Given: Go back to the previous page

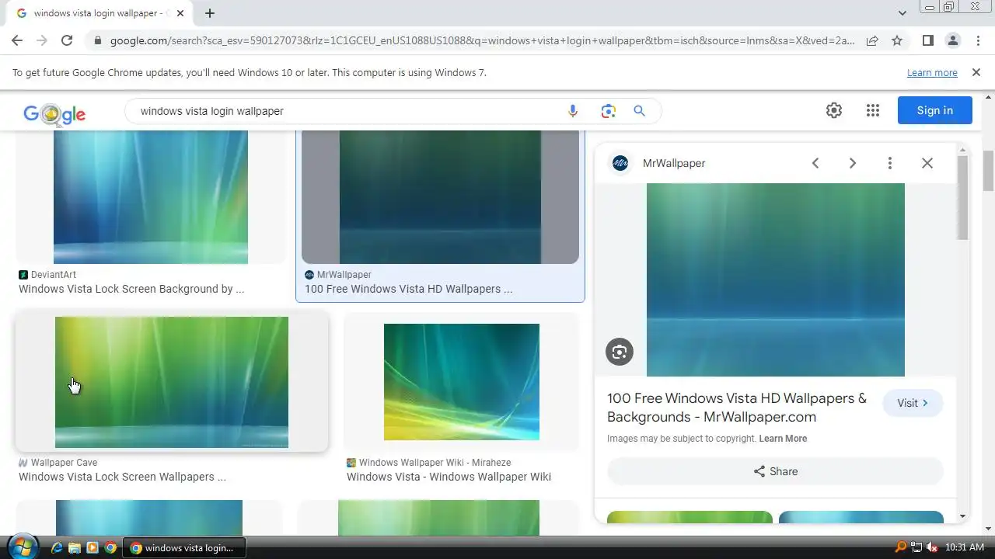Looking at the screenshot, I should pos(17,41).
